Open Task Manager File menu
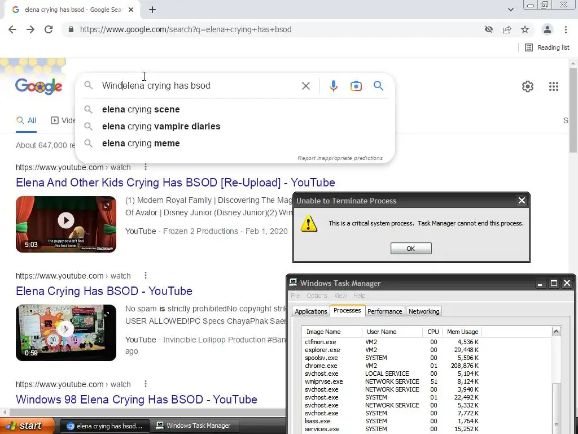 [295, 296]
